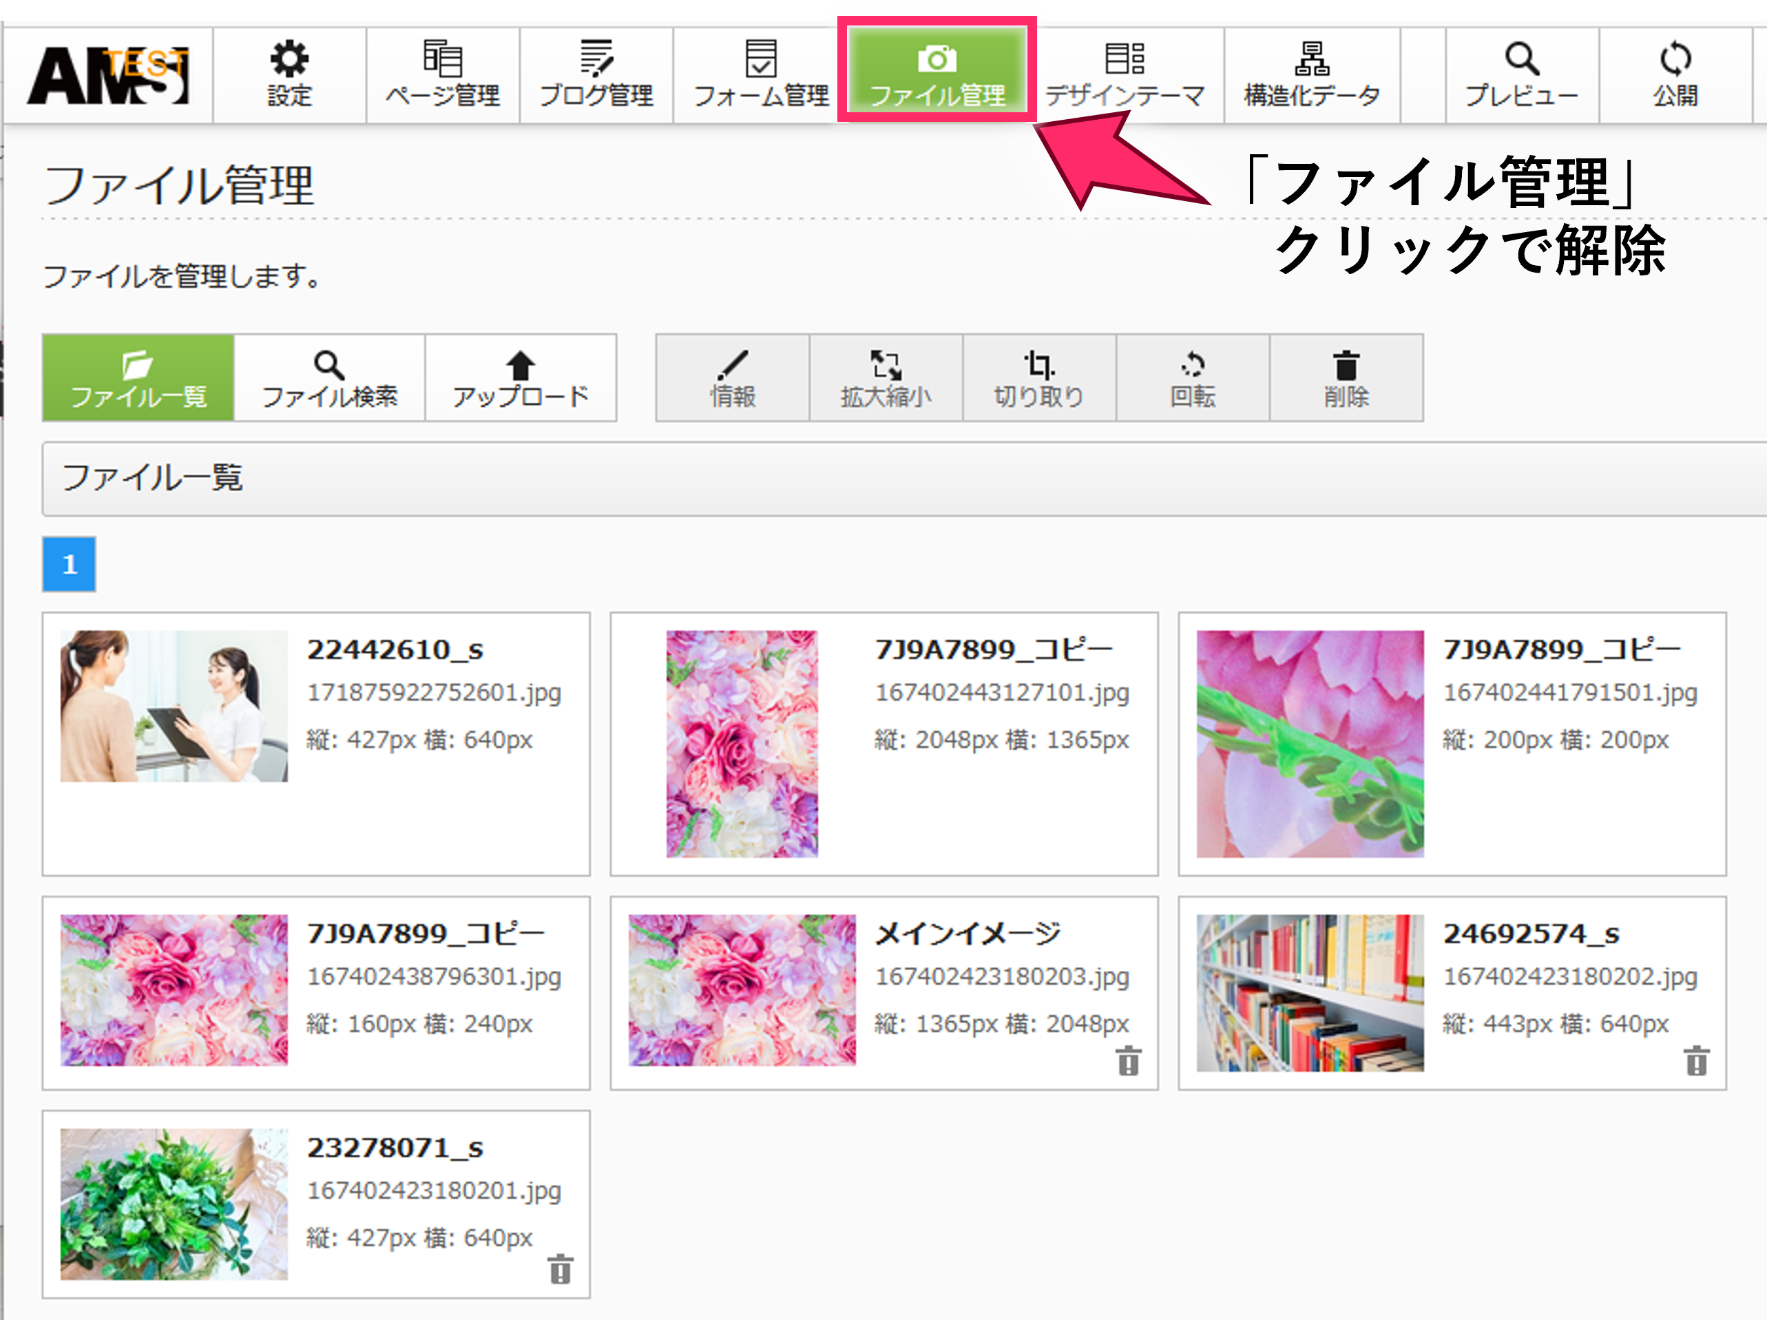Open 構造化データ page

click(1312, 75)
